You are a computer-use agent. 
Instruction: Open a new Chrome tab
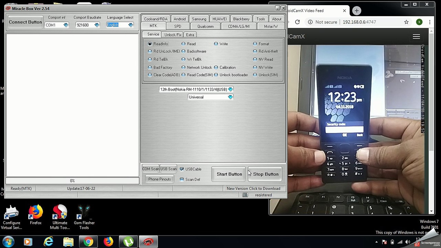pos(356,11)
